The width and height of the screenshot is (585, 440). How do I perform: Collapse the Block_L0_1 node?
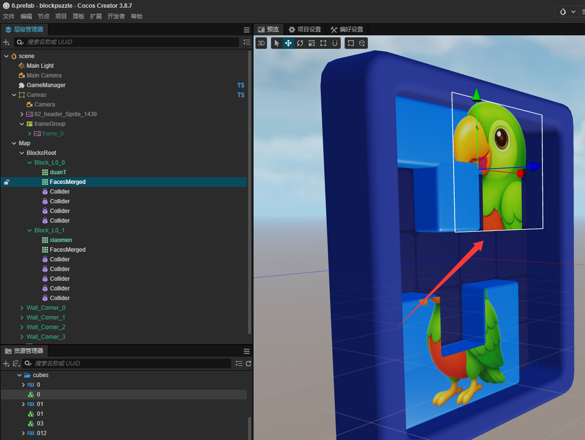(30, 230)
